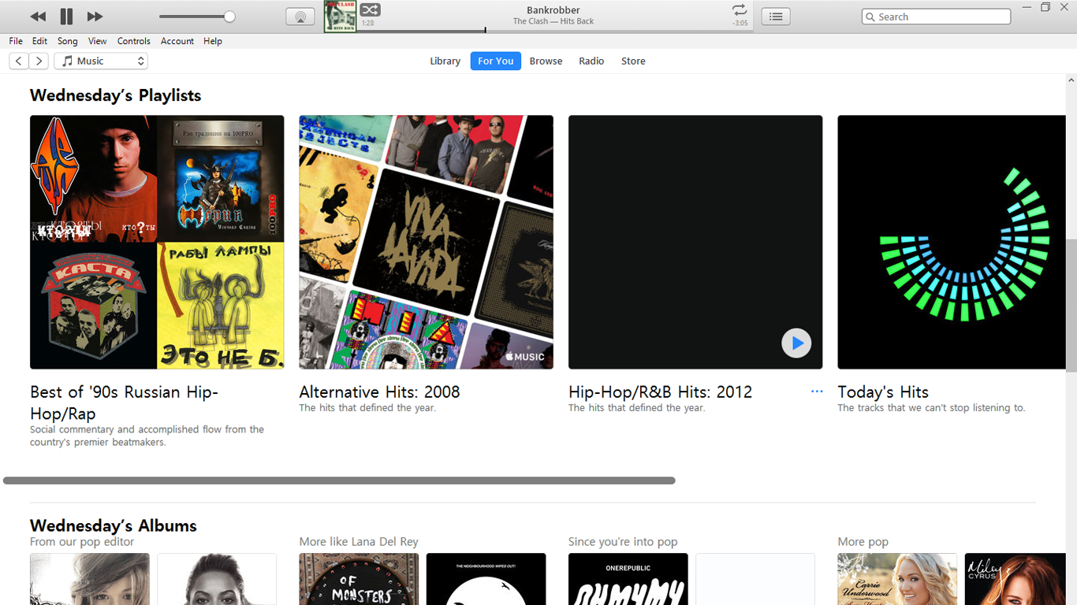Click the horizontal playlists scrollbar

click(x=339, y=481)
